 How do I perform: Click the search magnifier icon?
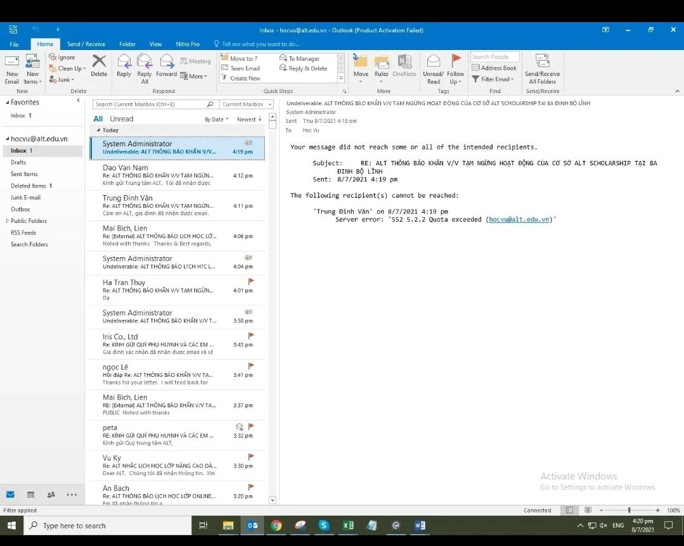[210, 104]
